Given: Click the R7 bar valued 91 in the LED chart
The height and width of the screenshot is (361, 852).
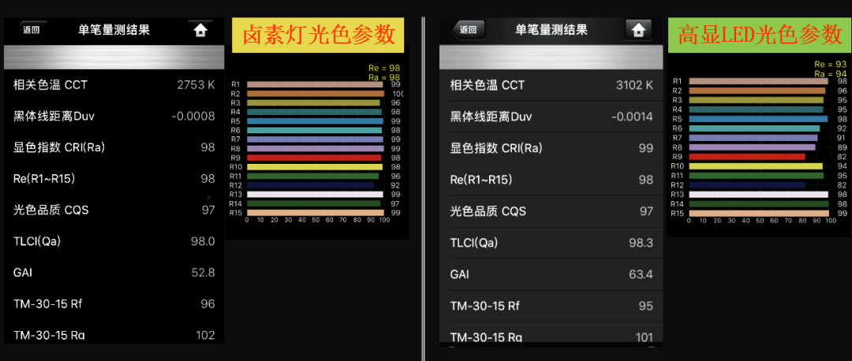Looking at the screenshot, I should coord(753,138).
